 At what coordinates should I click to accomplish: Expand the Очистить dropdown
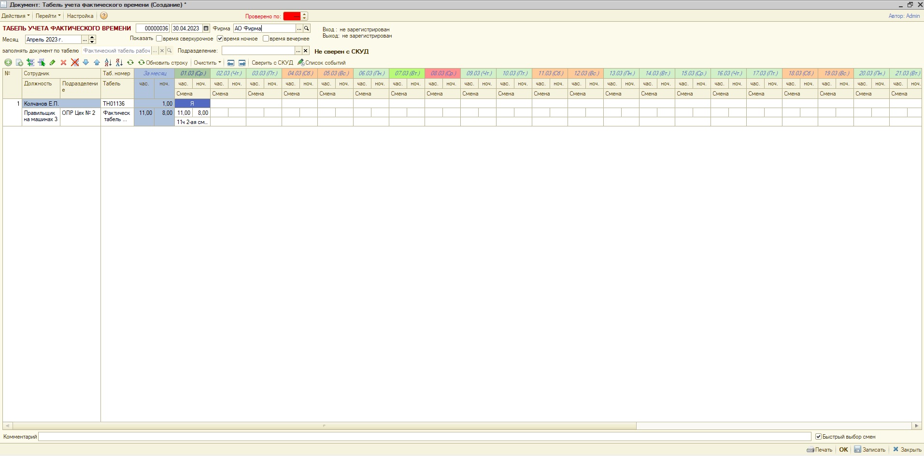tap(207, 63)
